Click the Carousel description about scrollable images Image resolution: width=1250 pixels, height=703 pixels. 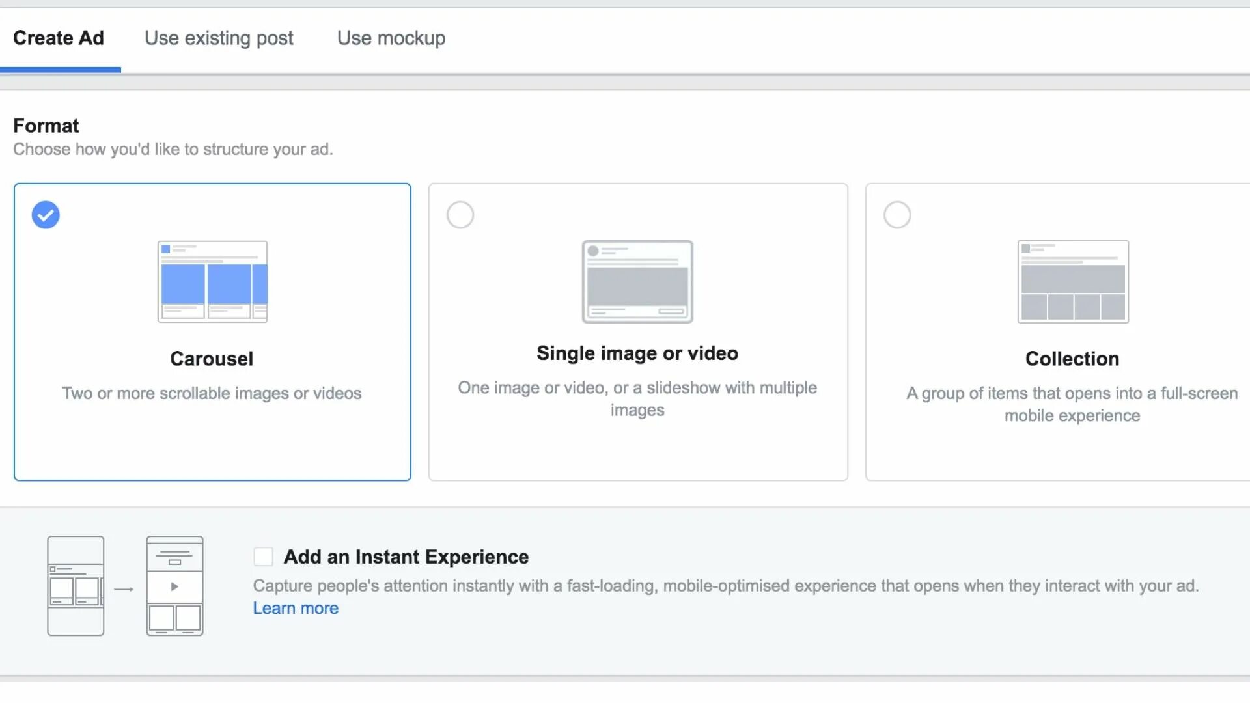click(x=212, y=393)
